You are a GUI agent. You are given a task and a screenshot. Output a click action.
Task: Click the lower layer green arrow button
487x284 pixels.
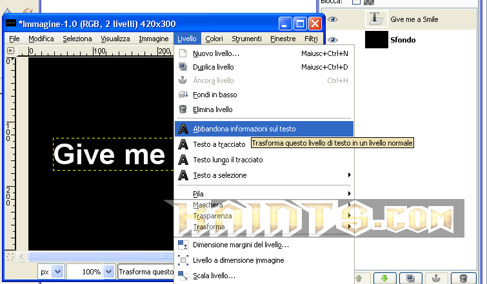coord(385,278)
